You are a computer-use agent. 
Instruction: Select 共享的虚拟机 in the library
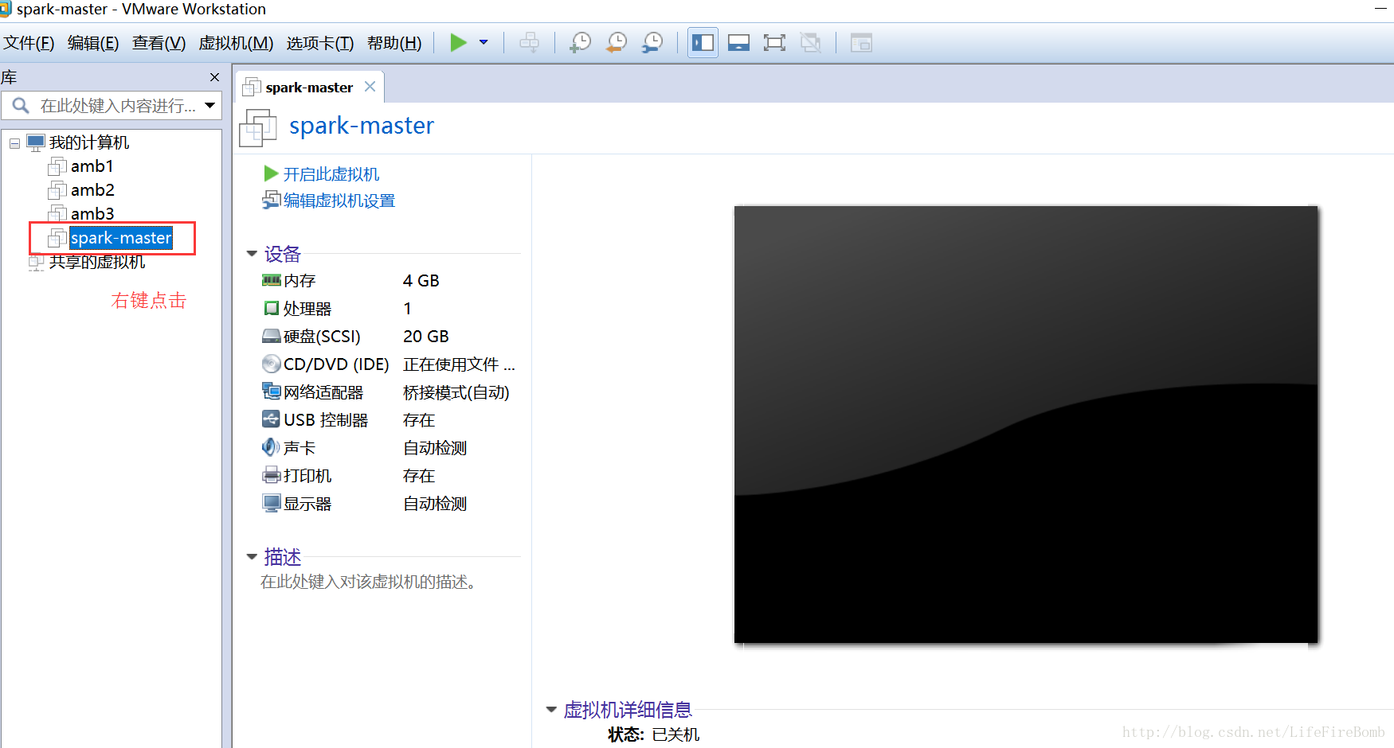(96, 262)
